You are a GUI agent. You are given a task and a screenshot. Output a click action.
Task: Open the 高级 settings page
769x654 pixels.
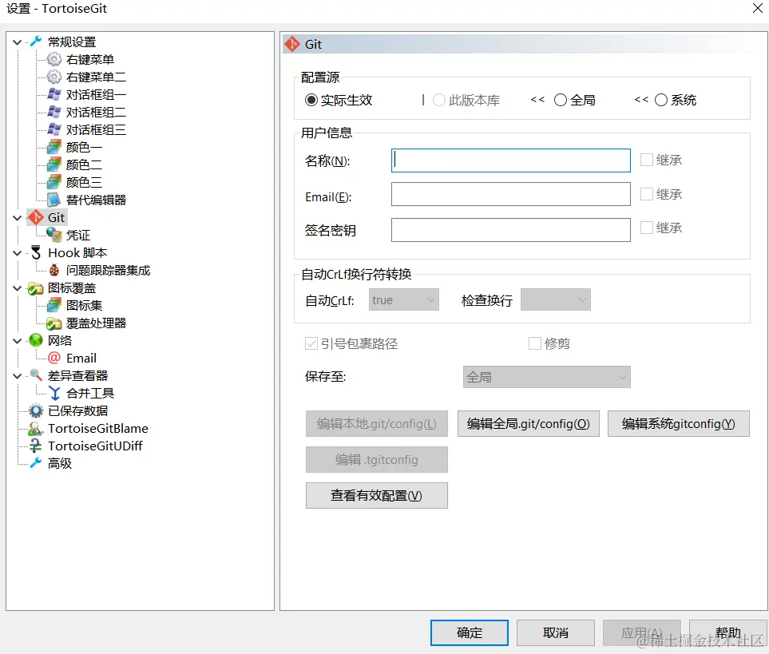point(60,463)
